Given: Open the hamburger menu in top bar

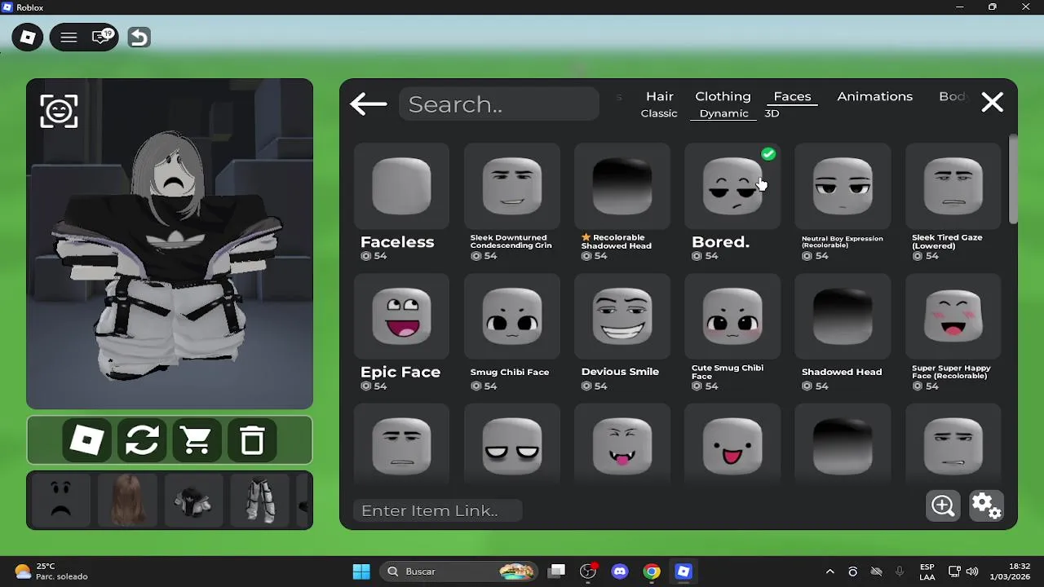Looking at the screenshot, I should (x=69, y=38).
